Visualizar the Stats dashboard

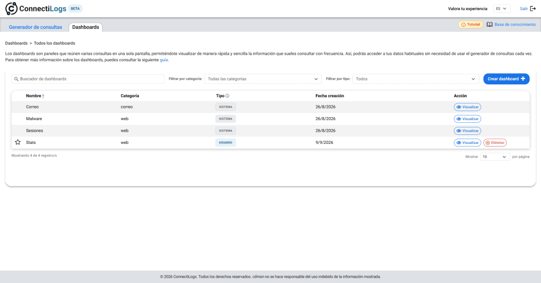click(x=467, y=142)
